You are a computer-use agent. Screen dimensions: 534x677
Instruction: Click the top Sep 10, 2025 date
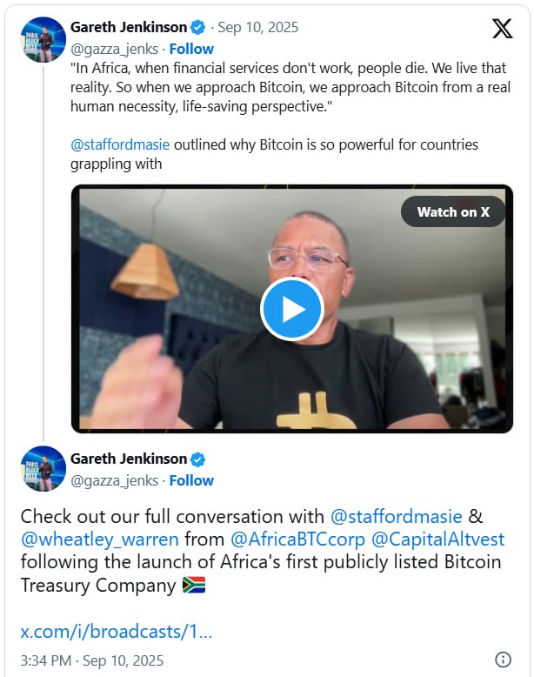point(257,27)
